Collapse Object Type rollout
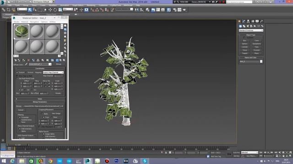Viewport: 293px width, 164px height. [x=251, y=35]
